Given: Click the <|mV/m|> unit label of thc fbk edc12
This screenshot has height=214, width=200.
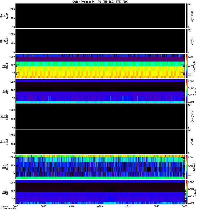Looking at the screenshot, I should pyautogui.click(x=194, y=167).
